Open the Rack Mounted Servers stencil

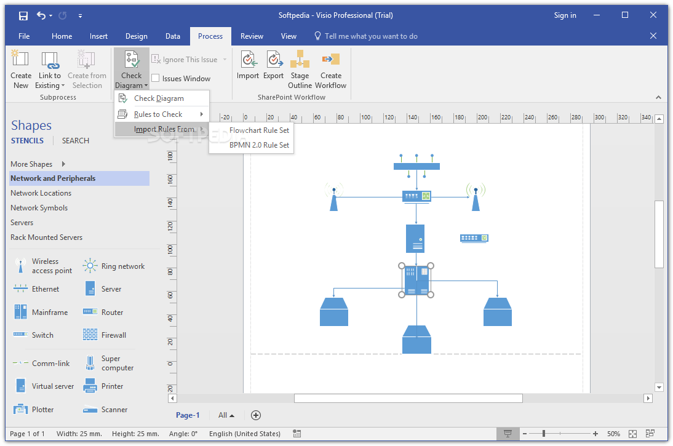[x=46, y=237]
